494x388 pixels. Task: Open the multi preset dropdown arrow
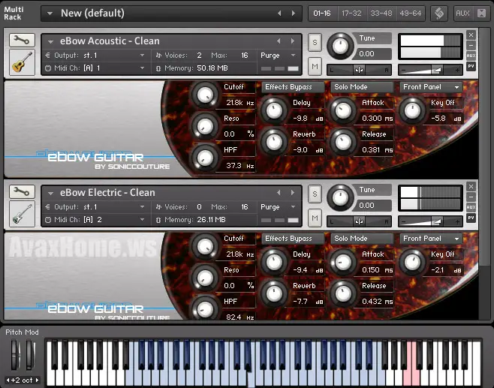coord(50,14)
